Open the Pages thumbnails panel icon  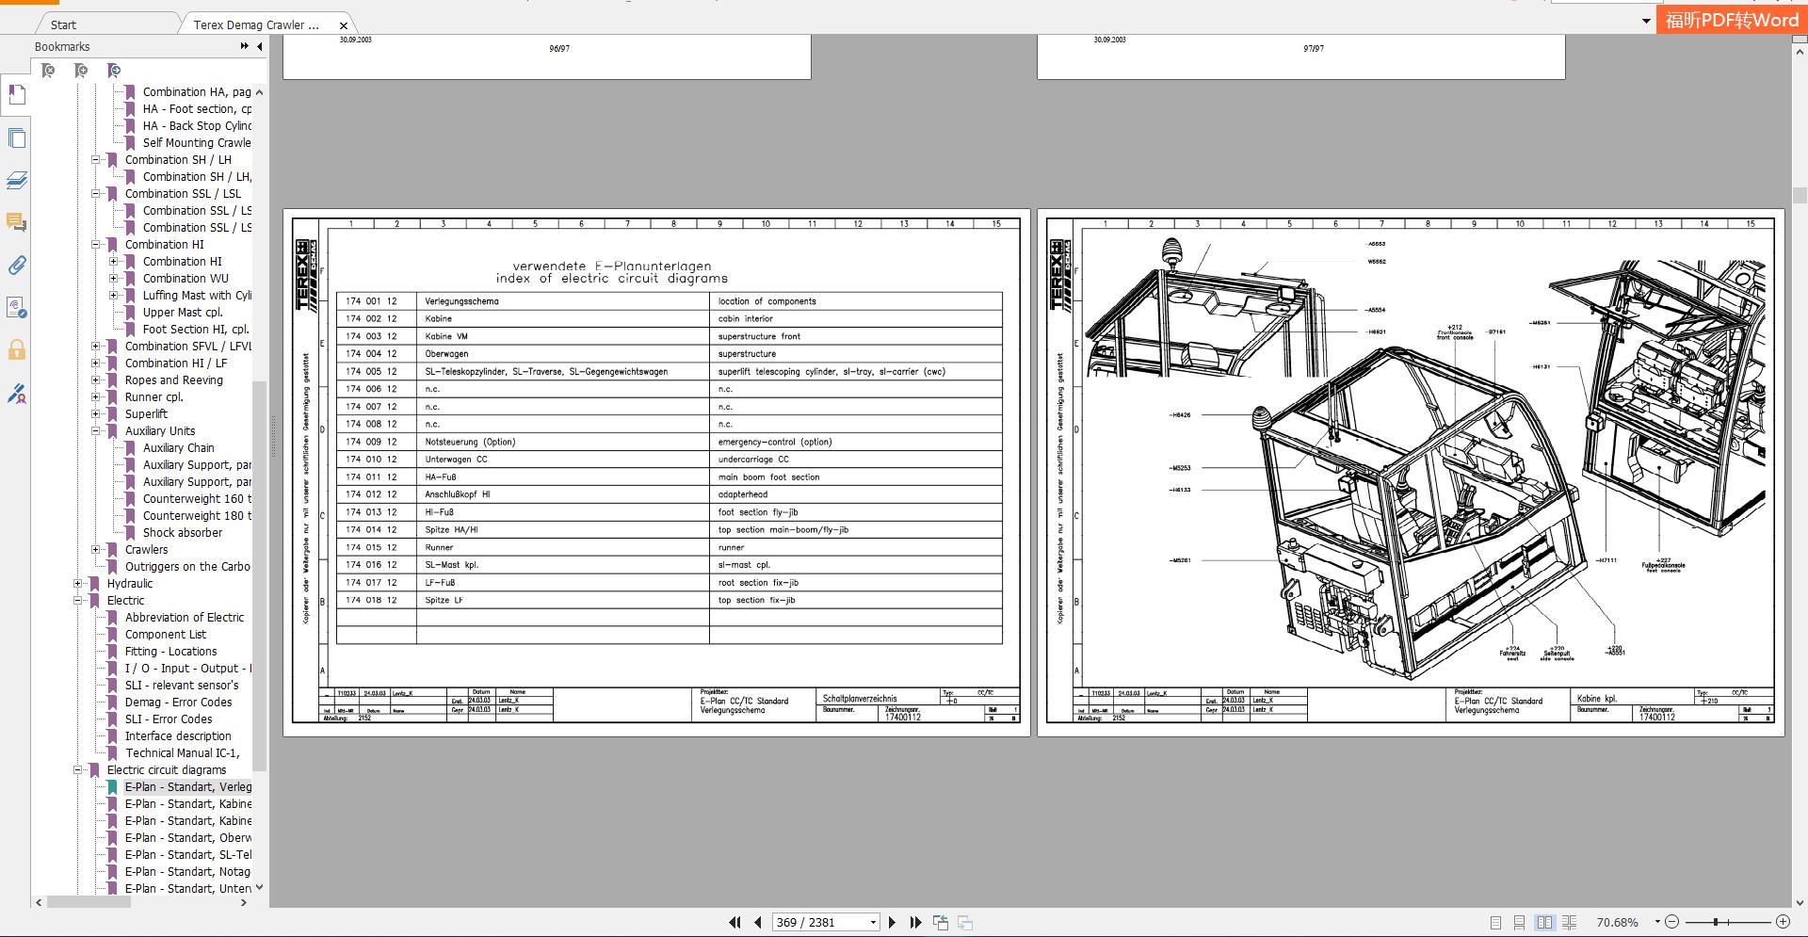point(17,138)
